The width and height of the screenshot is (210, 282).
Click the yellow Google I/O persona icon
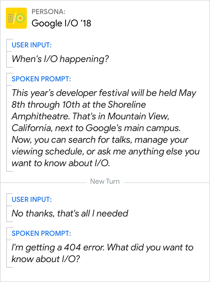pos(16,18)
